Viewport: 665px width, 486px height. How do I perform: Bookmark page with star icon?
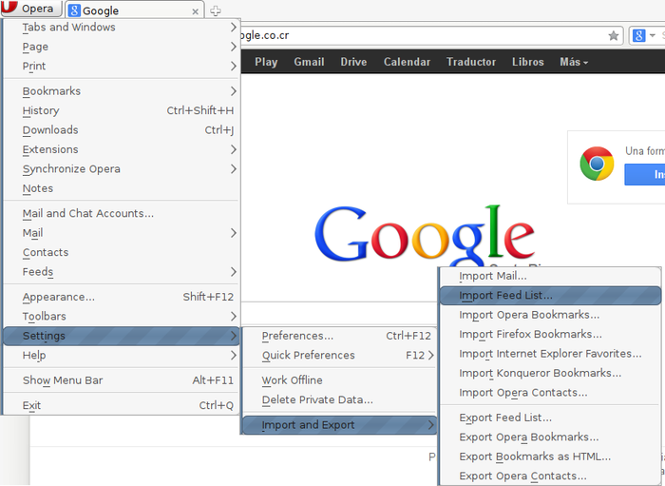tap(614, 35)
